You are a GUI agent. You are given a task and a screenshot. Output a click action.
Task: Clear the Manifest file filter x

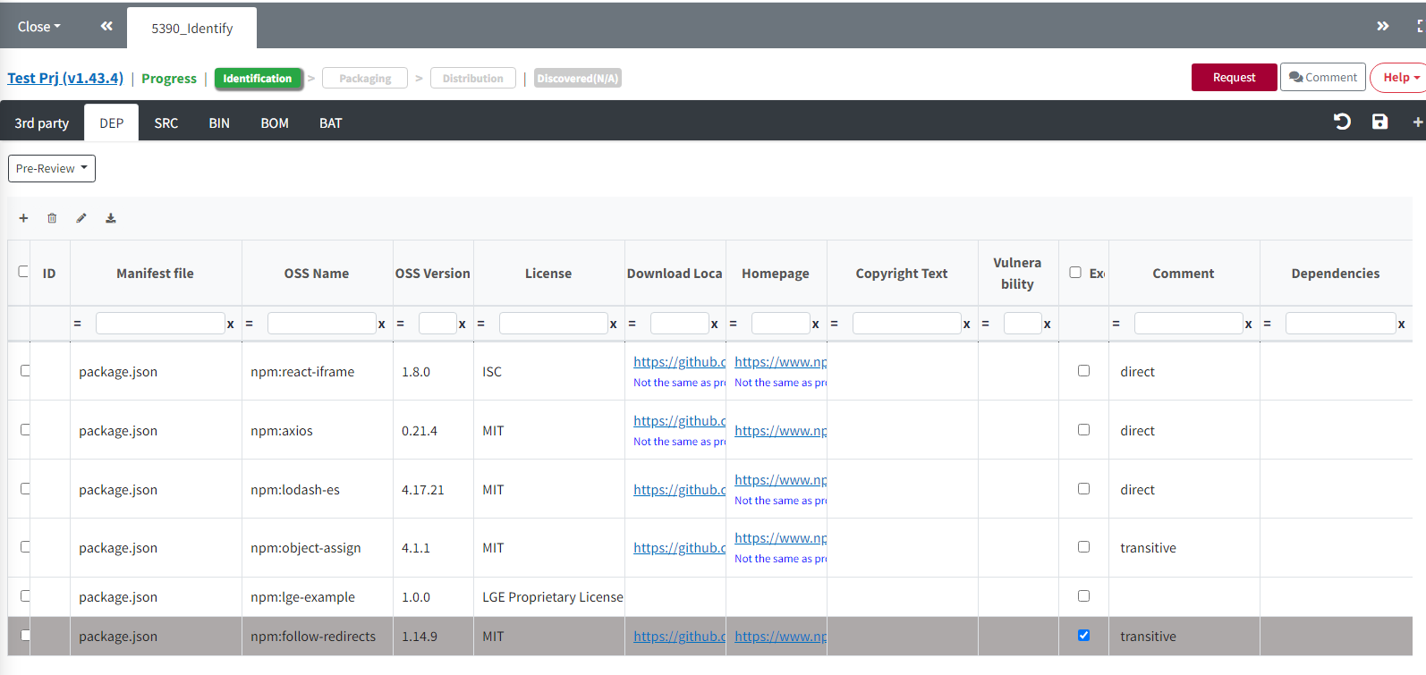pyautogui.click(x=231, y=324)
